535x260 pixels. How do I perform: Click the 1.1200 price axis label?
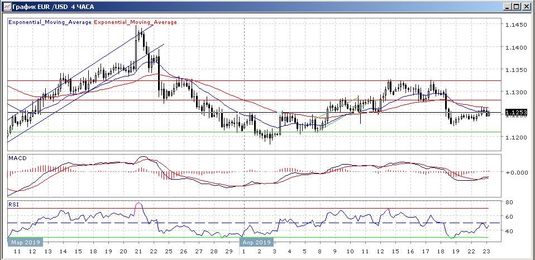click(x=515, y=137)
